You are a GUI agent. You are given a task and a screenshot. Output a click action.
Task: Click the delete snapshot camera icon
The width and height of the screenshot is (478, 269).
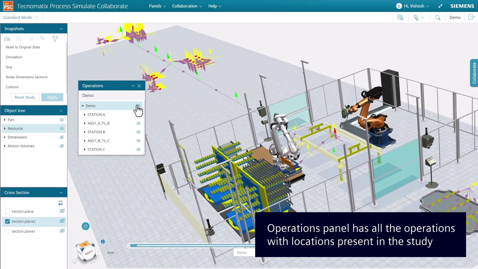pos(19,39)
